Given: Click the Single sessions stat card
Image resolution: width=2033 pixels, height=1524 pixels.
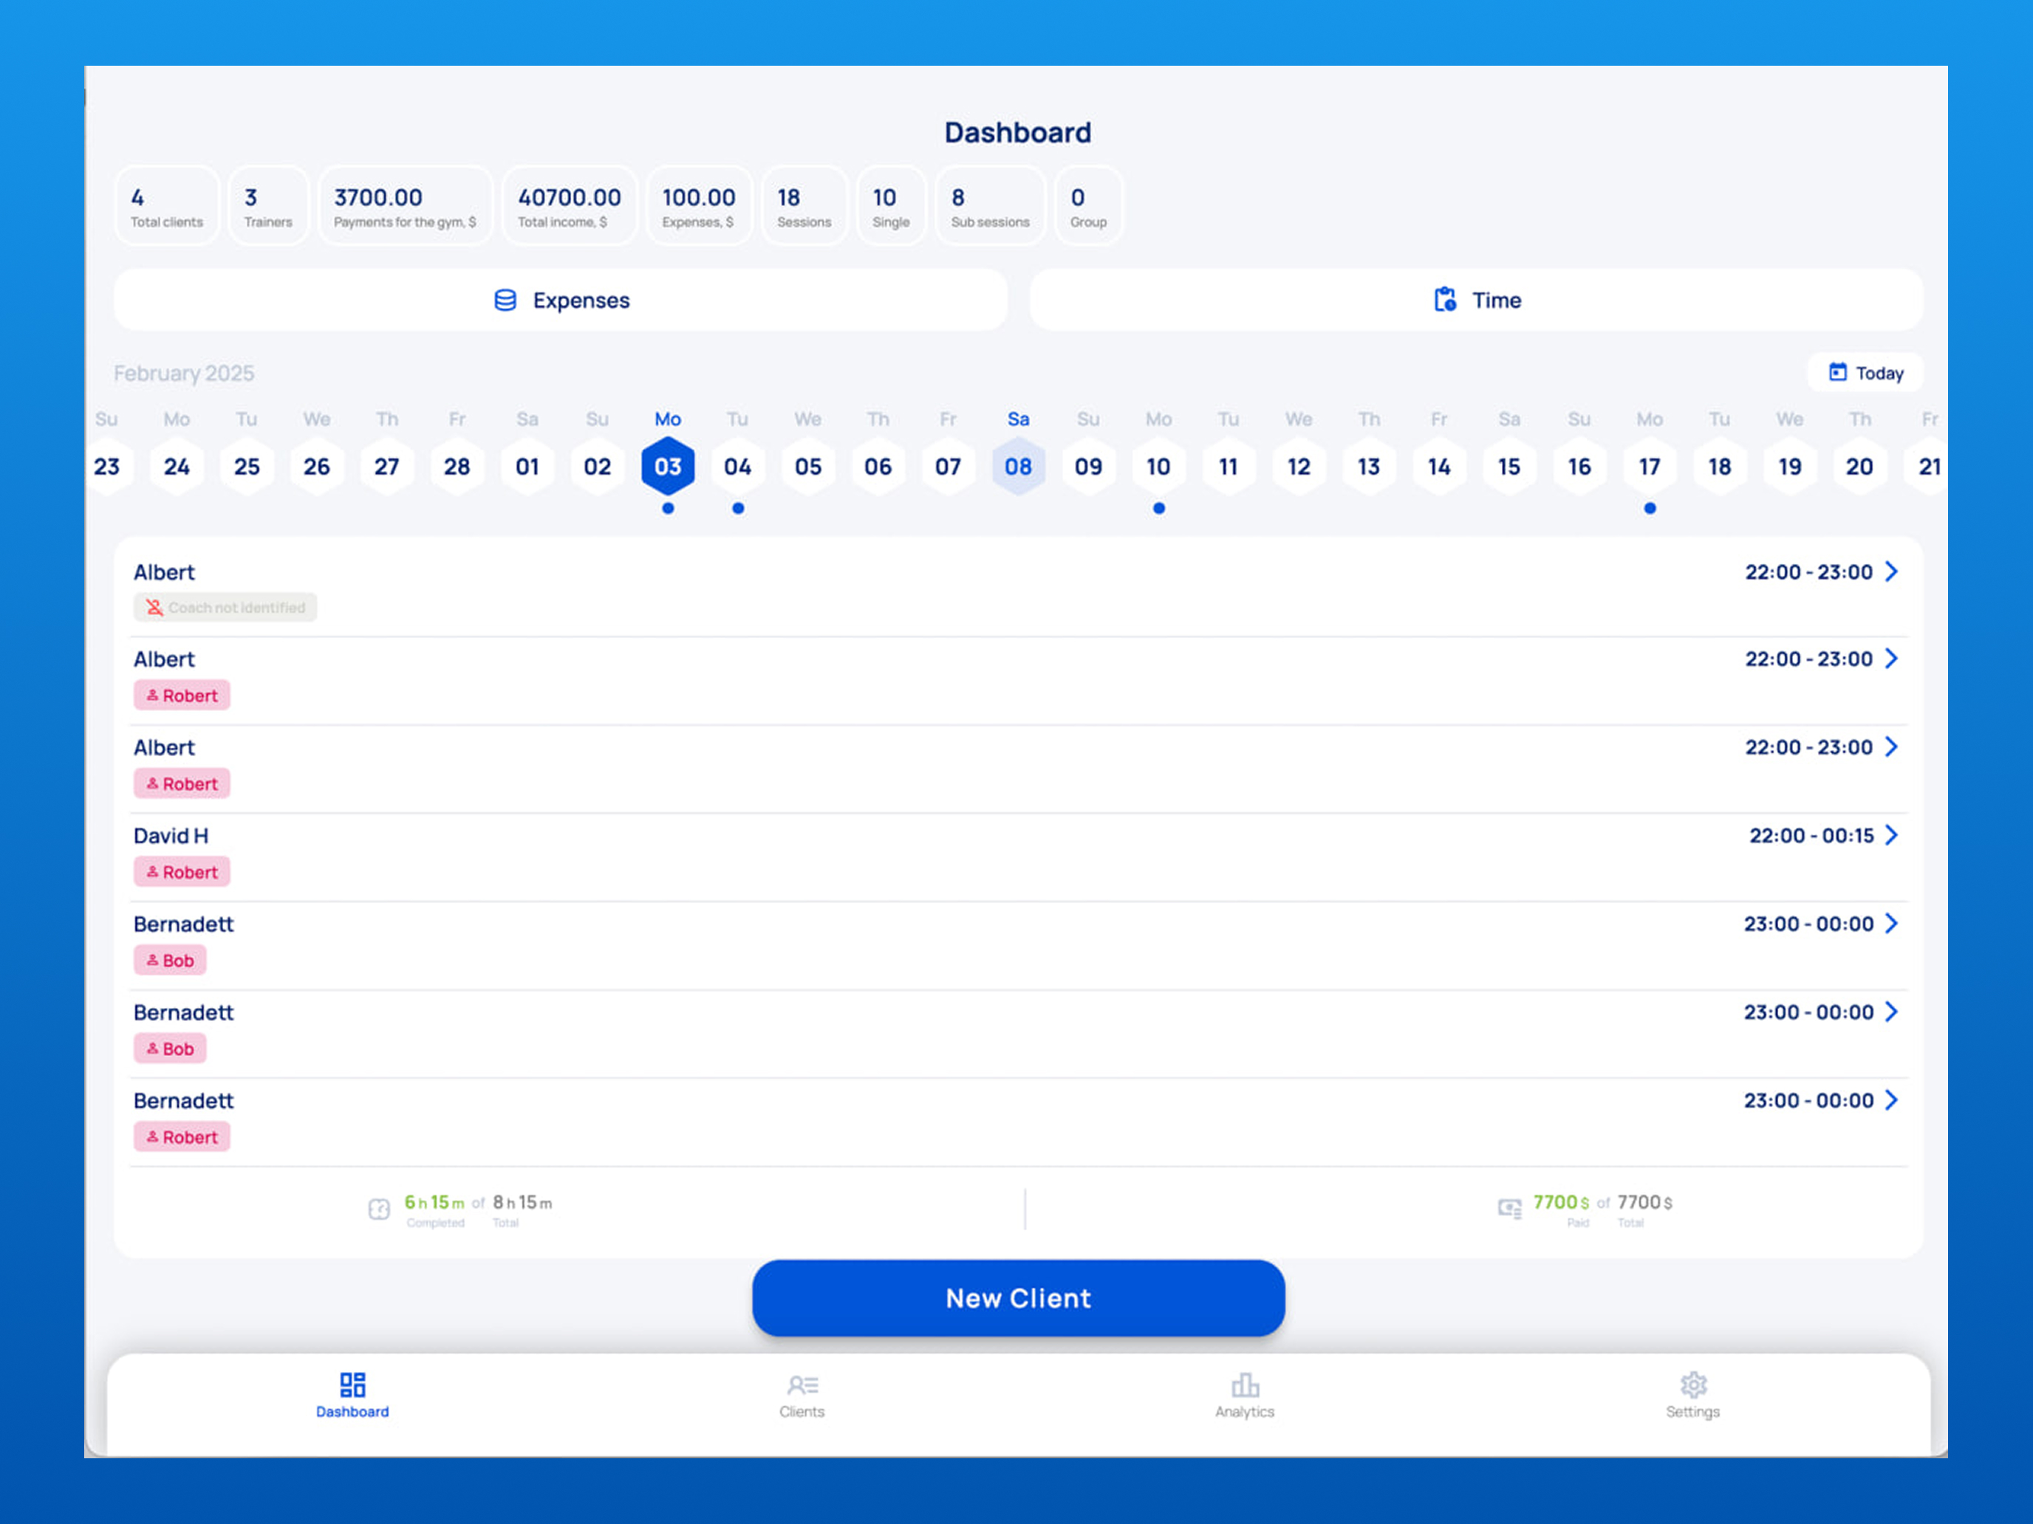Looking at the screenshot, I should (x=891, y=206).
